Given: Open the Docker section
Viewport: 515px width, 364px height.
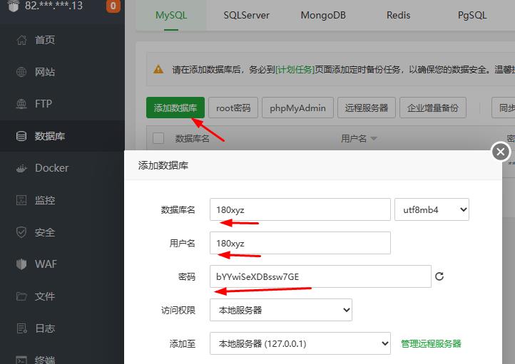Looking at the screenshot, I should [51, 168].
